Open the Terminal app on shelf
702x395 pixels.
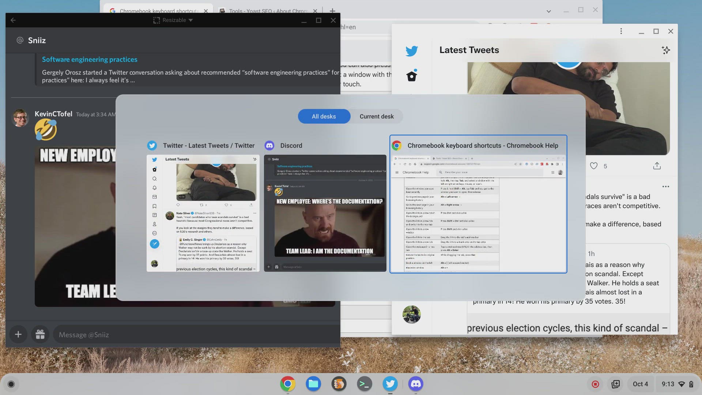click(x=365, y=384)
